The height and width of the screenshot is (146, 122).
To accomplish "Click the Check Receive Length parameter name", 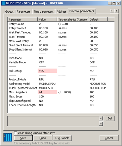I will click(22, 105).
